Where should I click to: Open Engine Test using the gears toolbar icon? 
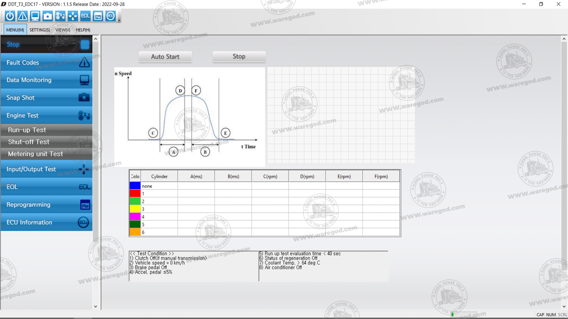(60, 16)
